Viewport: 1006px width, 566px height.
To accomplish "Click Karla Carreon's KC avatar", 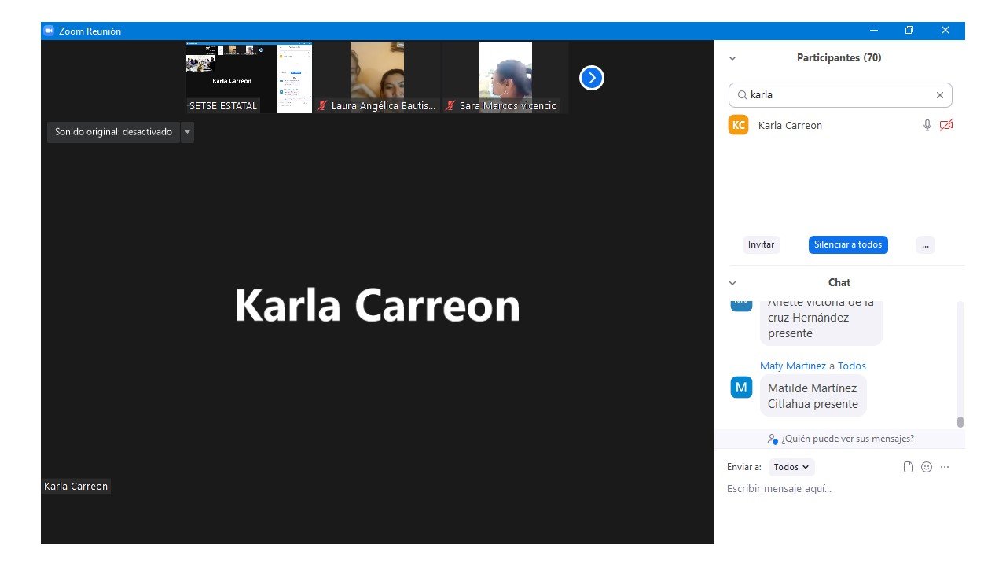I will click(738, 125).
